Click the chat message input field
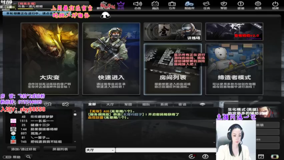 (166, 150)
